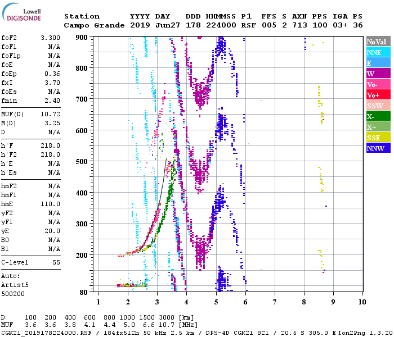Viewport: 394px width, 337px height.
Task: Select the X+ light green legend swatch
Action: tap(378, 127)
